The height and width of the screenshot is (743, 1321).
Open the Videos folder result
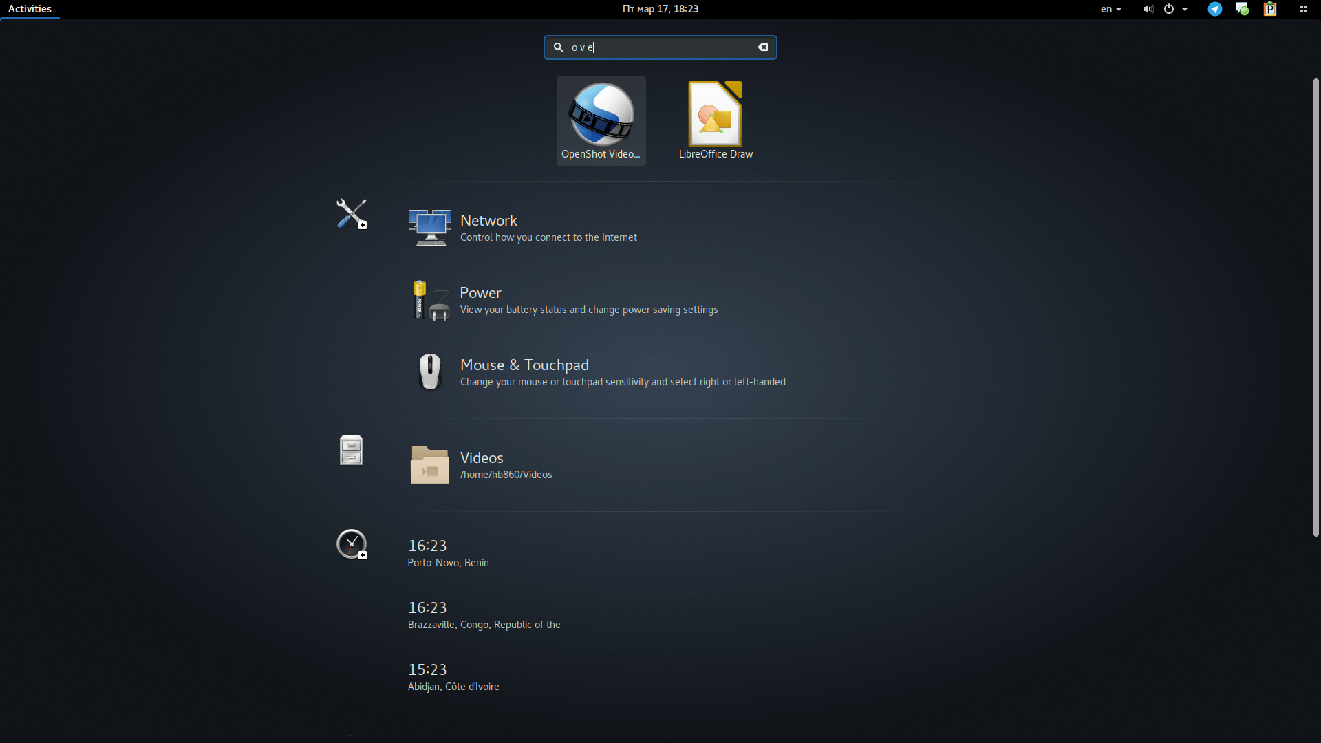tap(506, 464)
